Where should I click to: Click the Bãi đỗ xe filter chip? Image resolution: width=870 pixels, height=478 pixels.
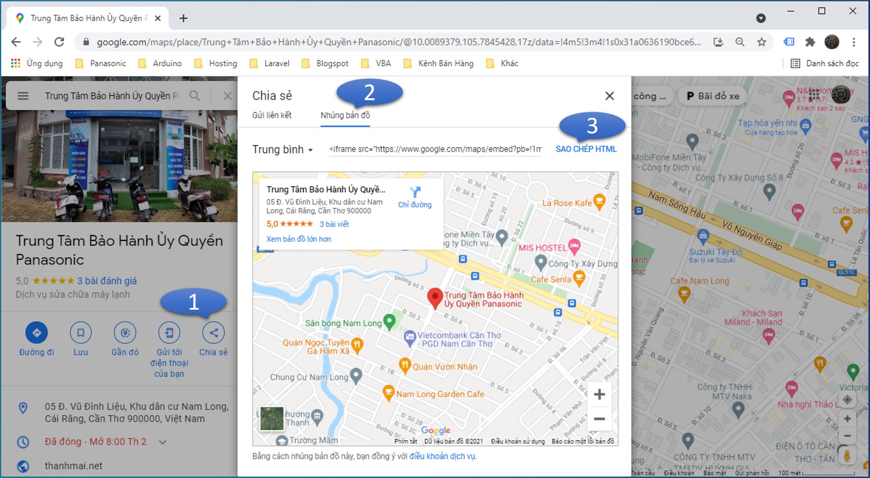713,96
